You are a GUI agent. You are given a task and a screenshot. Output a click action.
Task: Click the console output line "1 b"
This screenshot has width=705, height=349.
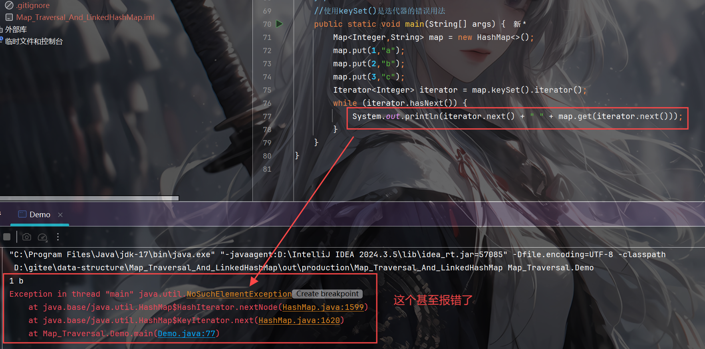pos(16,281)
